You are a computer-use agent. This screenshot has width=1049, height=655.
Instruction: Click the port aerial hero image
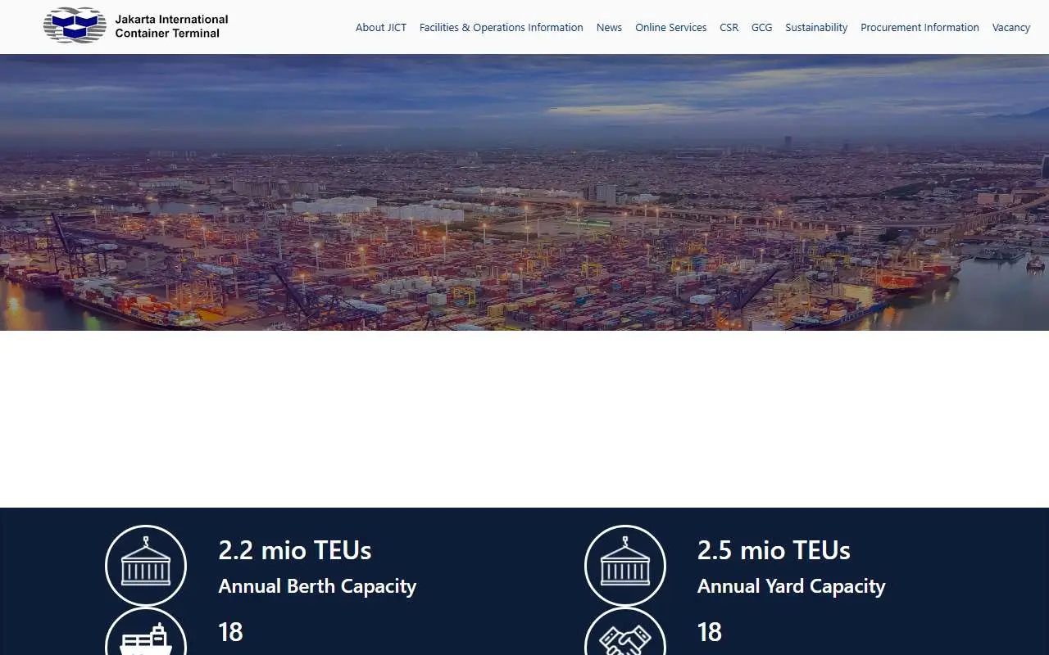(524, 192)
